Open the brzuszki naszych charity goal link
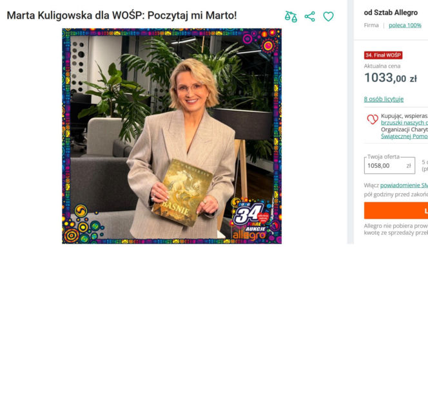The height and width of the screenshot is (408, 428). click(404, 123)
